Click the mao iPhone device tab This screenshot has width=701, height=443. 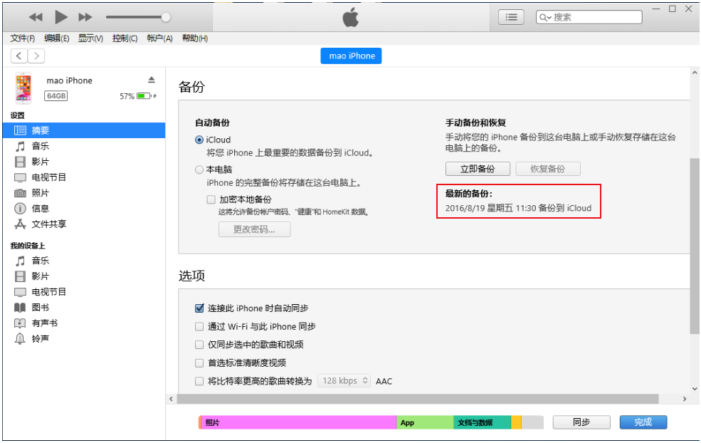coord(352,56)
